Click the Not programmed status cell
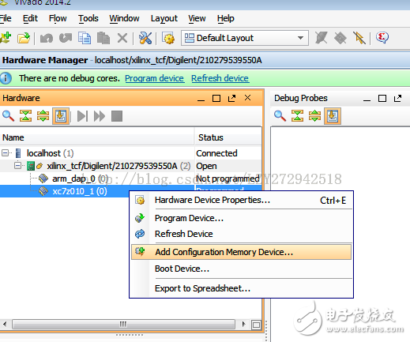The image size is (410, 342). coord(228,179)
